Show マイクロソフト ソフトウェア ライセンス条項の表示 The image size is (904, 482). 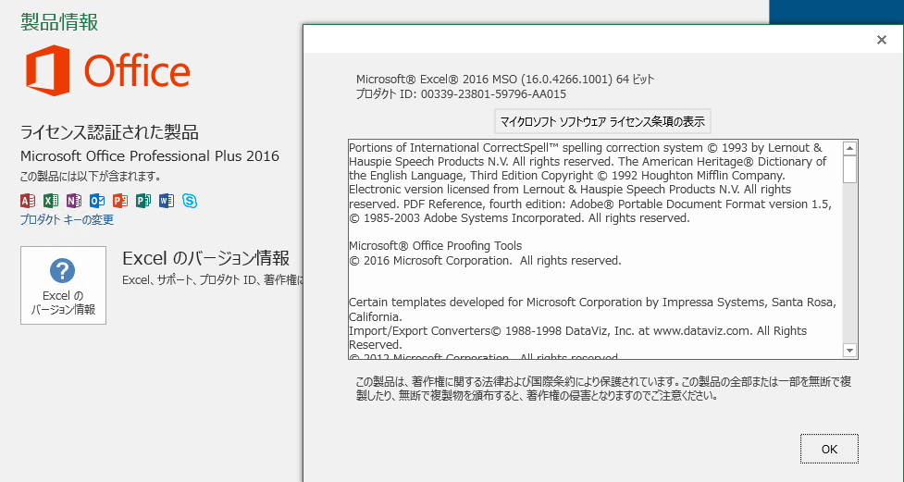coord(602,121)
